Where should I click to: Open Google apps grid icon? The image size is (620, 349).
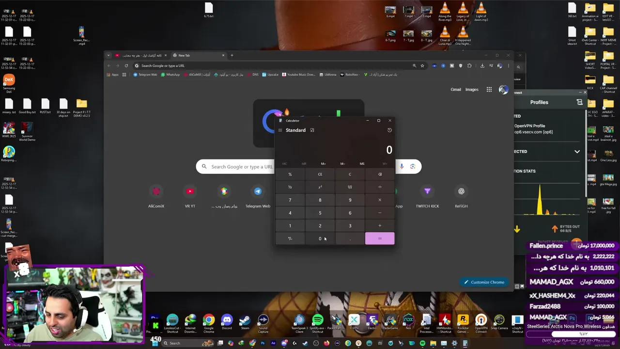[489, 90]
